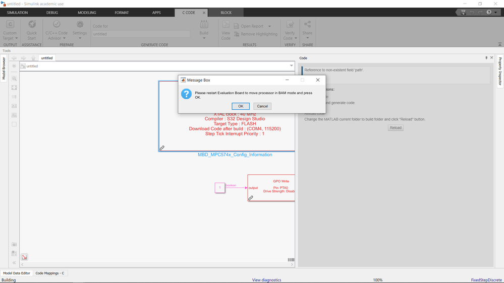Open the Code Mappings - C tab

(x=50, y=273)
